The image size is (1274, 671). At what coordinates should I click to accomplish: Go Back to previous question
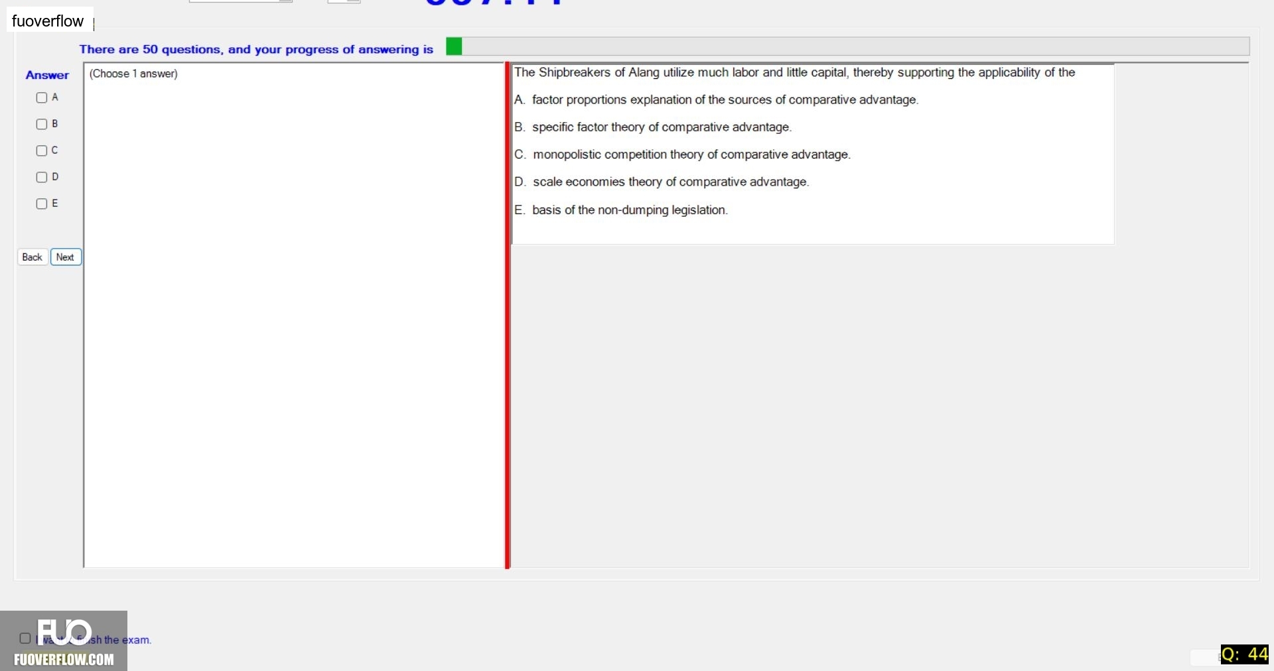(x=33, y=257)
